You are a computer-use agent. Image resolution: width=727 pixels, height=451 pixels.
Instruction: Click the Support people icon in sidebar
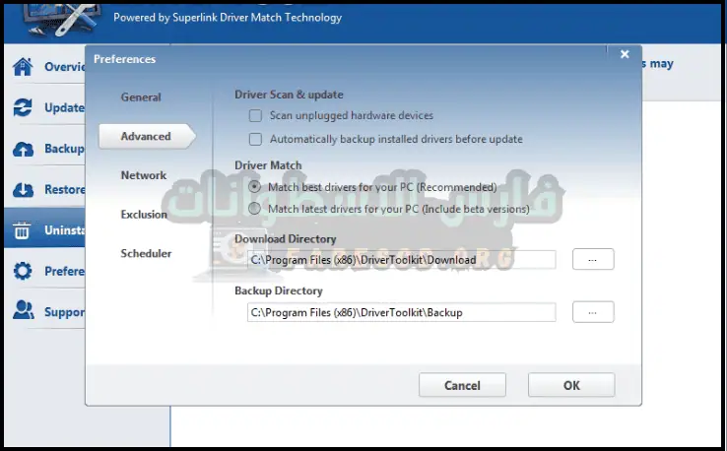click(23, 312)
